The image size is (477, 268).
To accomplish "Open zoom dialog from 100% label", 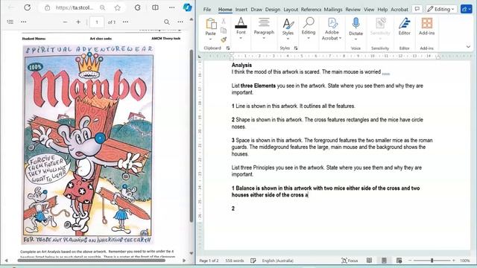I will point(464,261).
